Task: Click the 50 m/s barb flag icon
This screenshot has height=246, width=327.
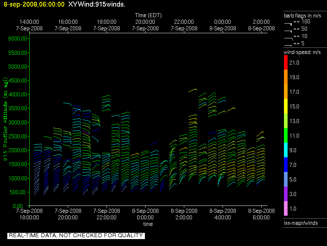Action: 288,31
